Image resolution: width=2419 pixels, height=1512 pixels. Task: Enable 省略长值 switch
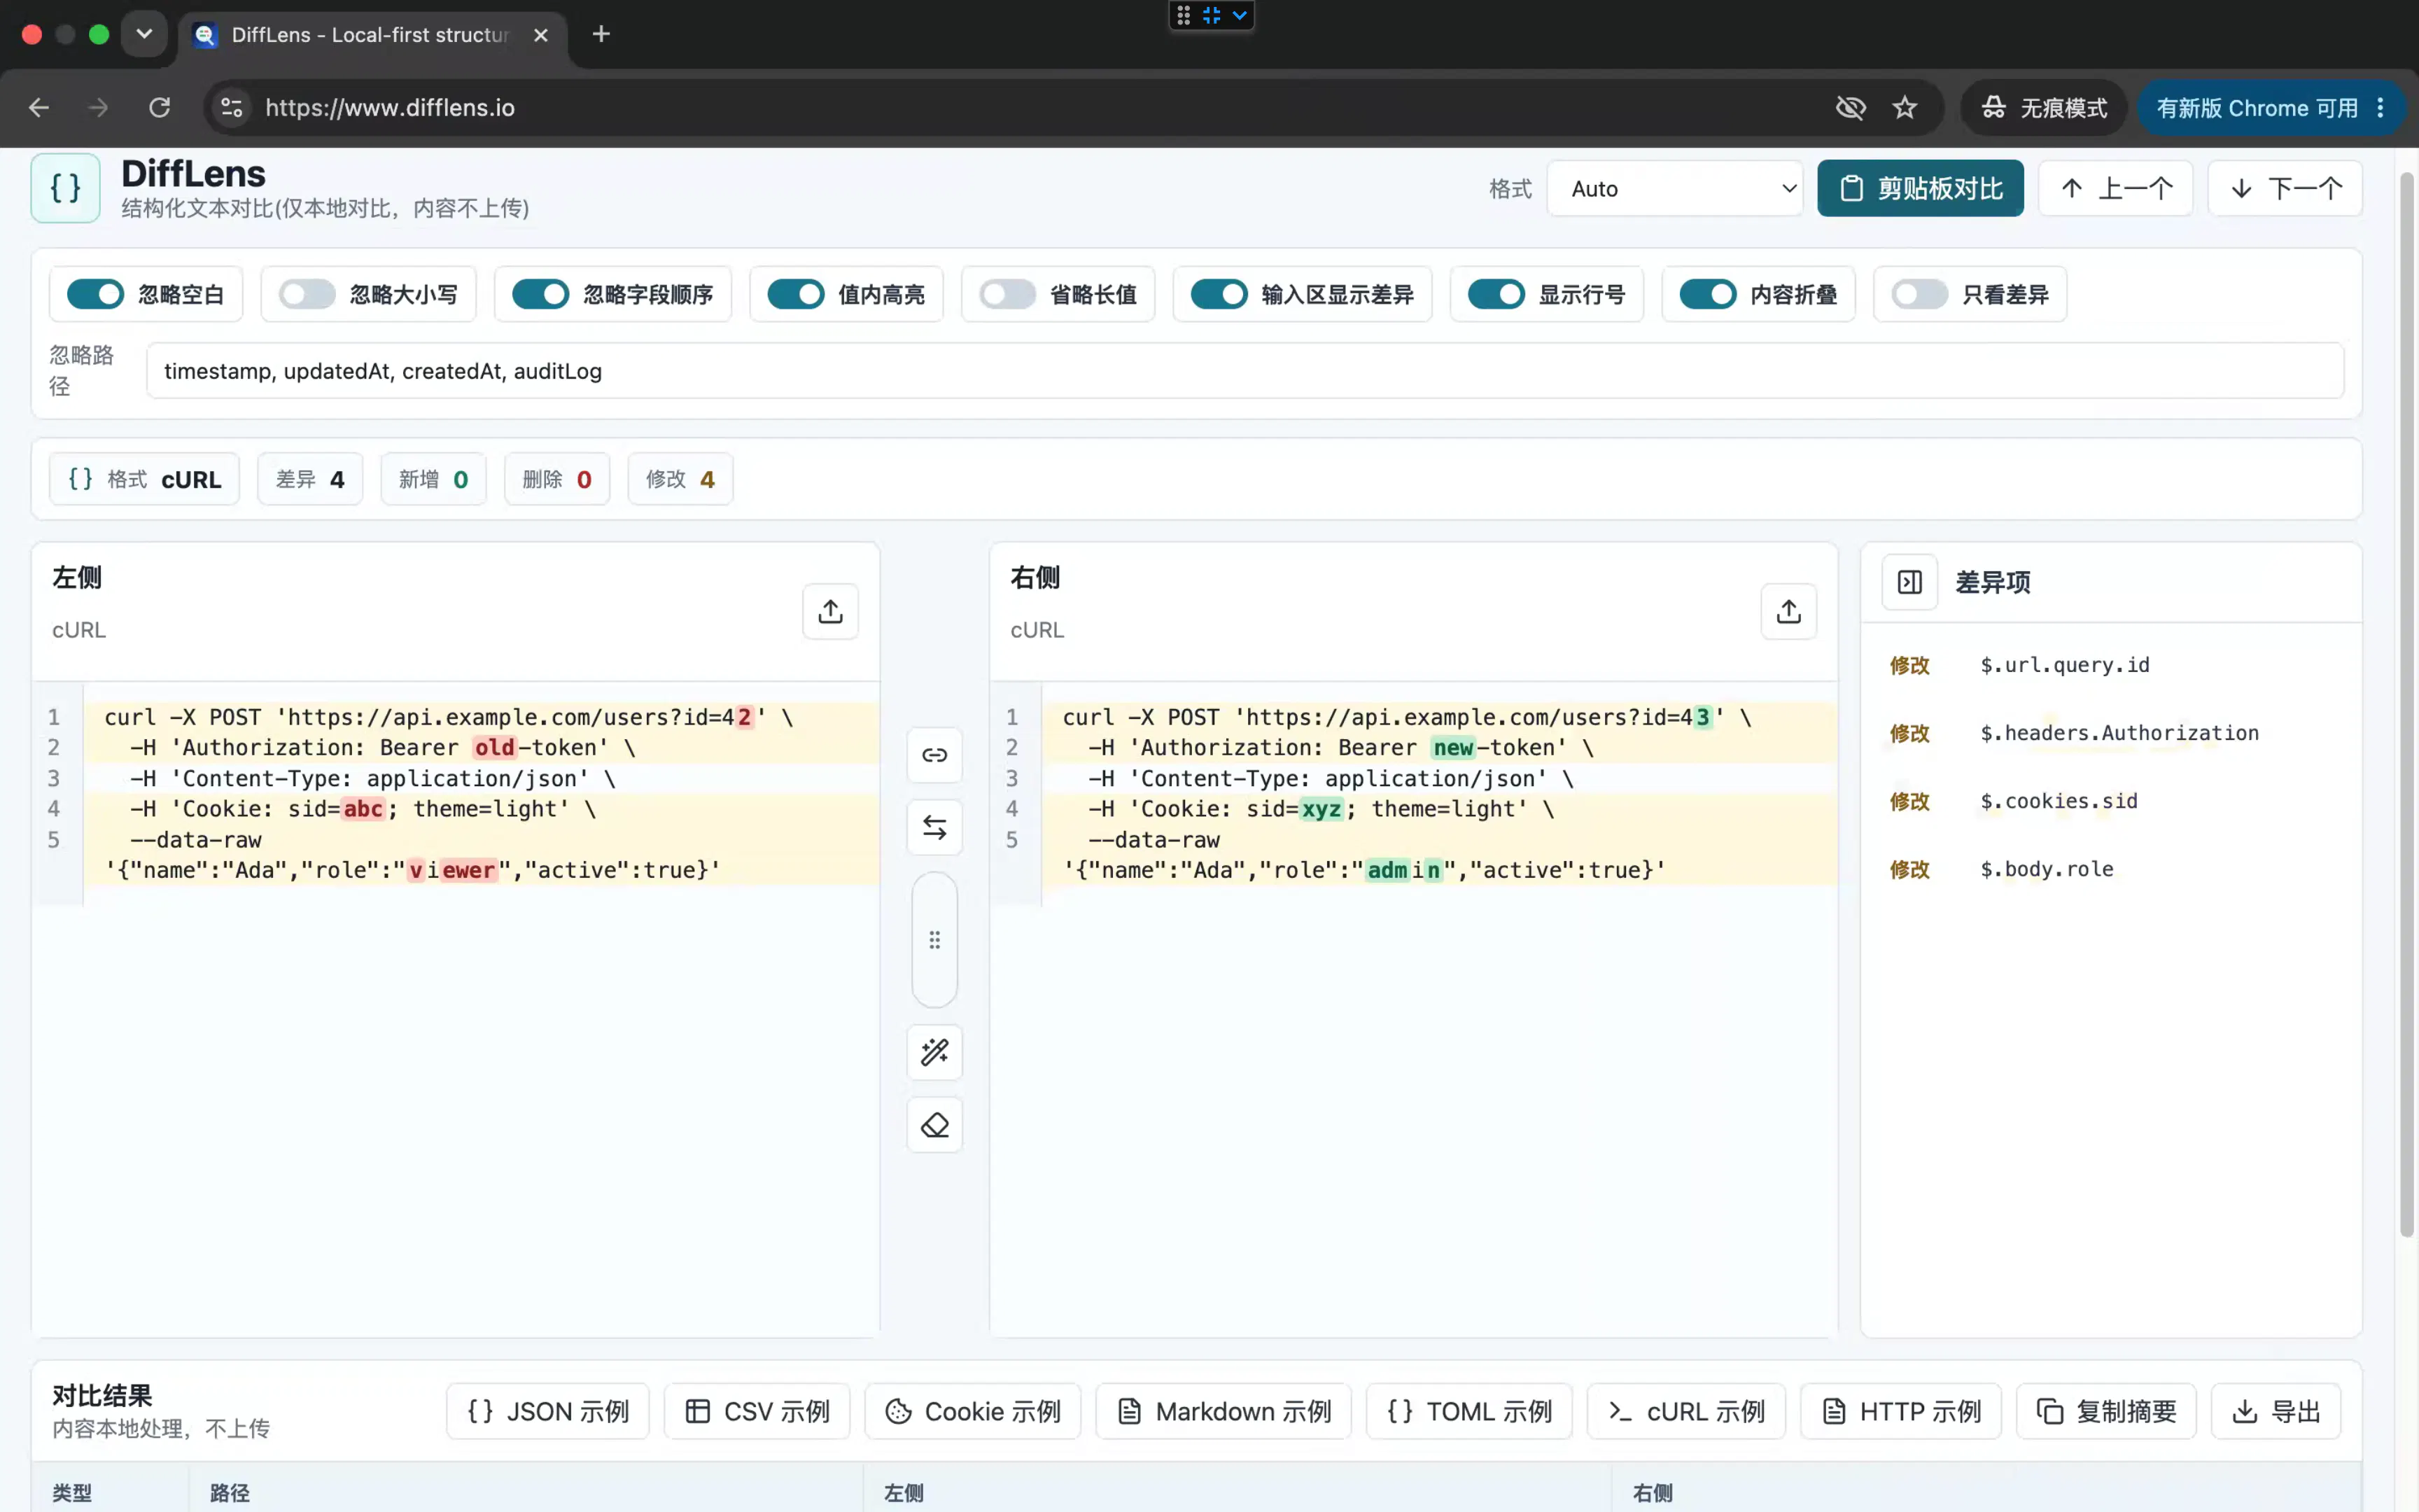point(1008,294)
